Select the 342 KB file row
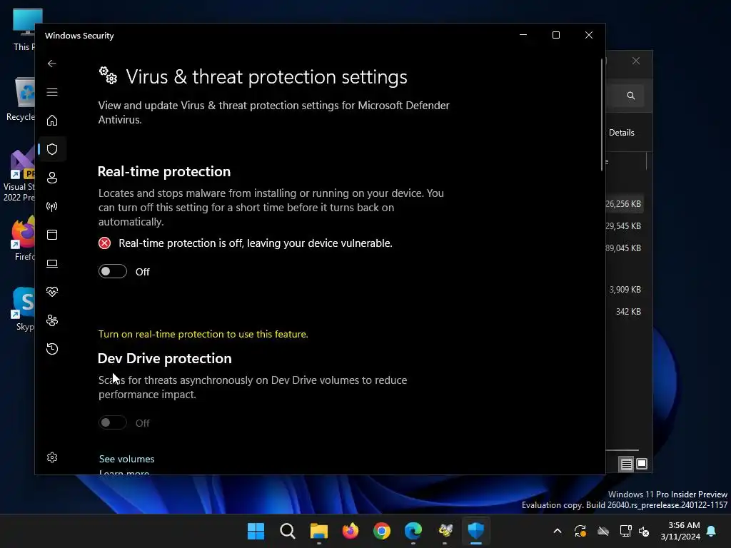Screen dimensions: 731x548 coord(625,311)
